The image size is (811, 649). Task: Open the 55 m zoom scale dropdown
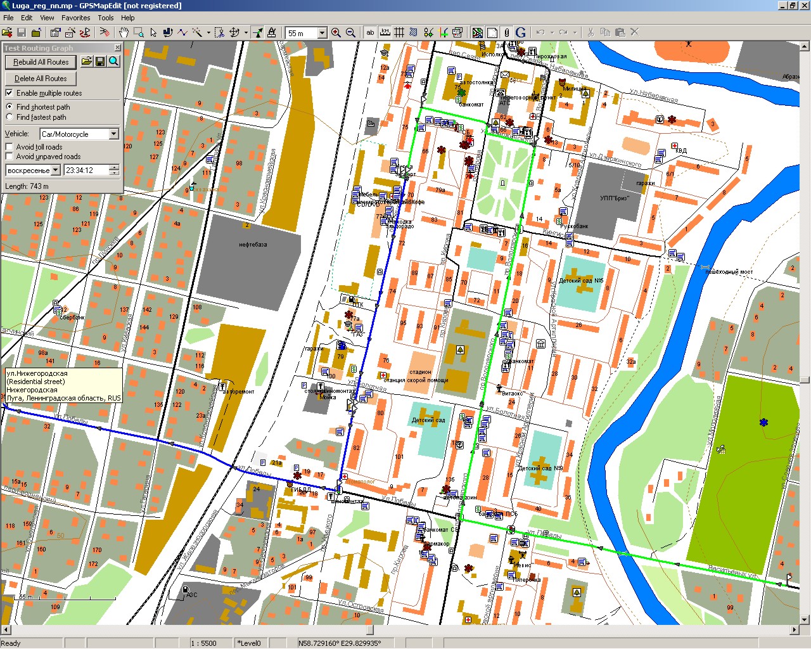click(x=322, y=33)
